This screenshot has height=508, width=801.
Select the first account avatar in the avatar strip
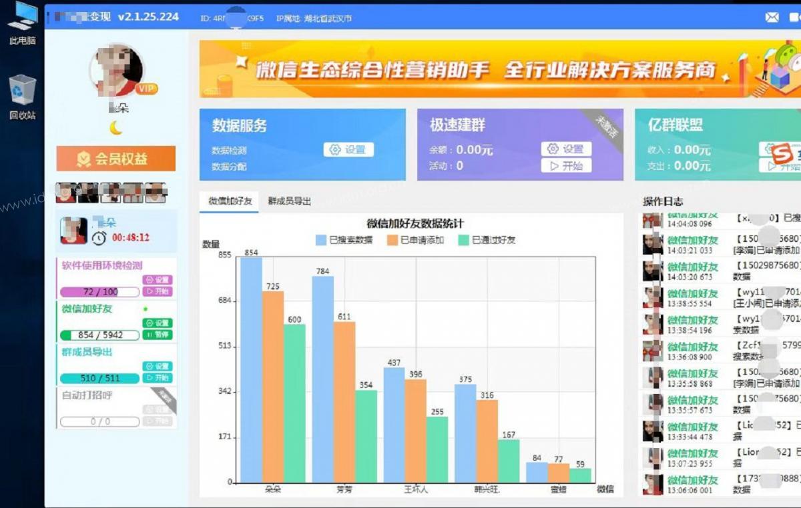click(x=65, y=193)
